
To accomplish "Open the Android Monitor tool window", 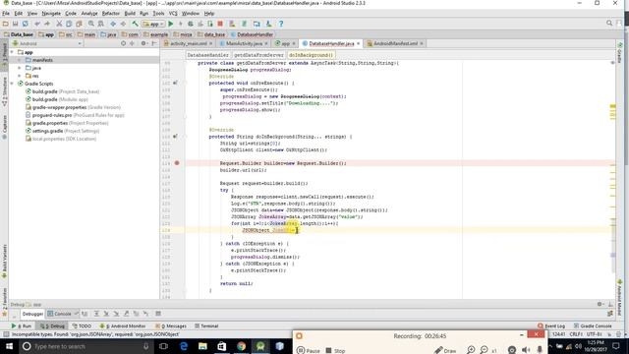I will coord(123,325).
